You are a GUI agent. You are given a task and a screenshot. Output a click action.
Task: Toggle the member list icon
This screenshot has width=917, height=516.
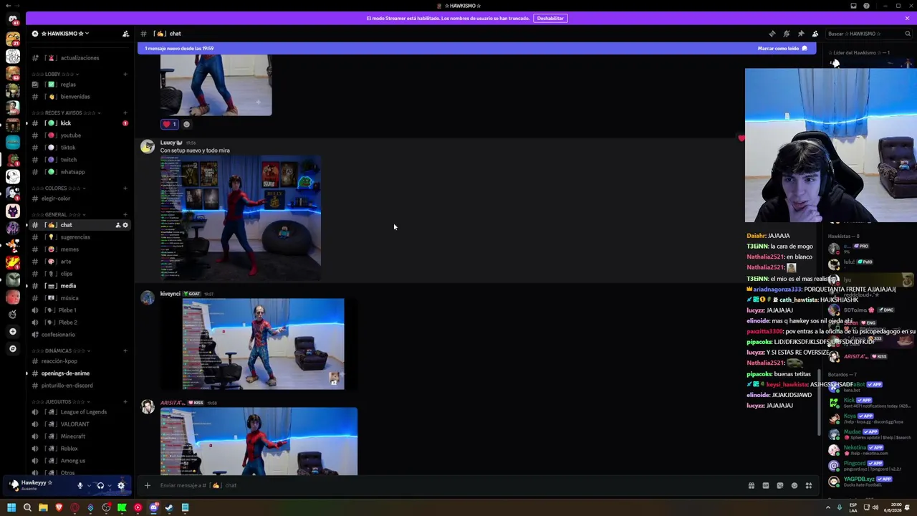(815, 34)
